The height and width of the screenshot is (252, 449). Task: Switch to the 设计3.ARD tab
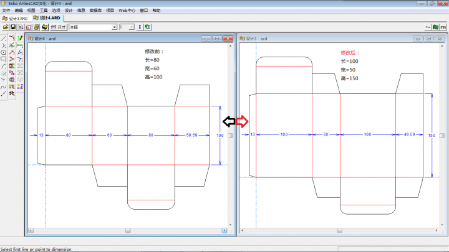pyautogui.click(x=15, y=18)
